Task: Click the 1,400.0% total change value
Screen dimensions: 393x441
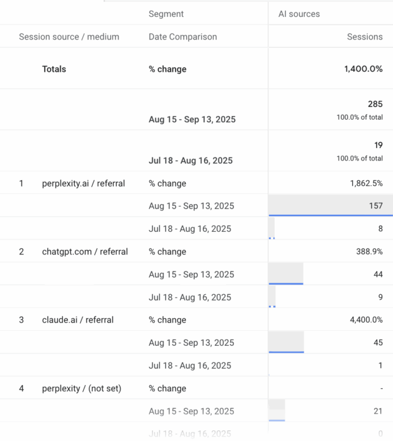Action: 363,69
